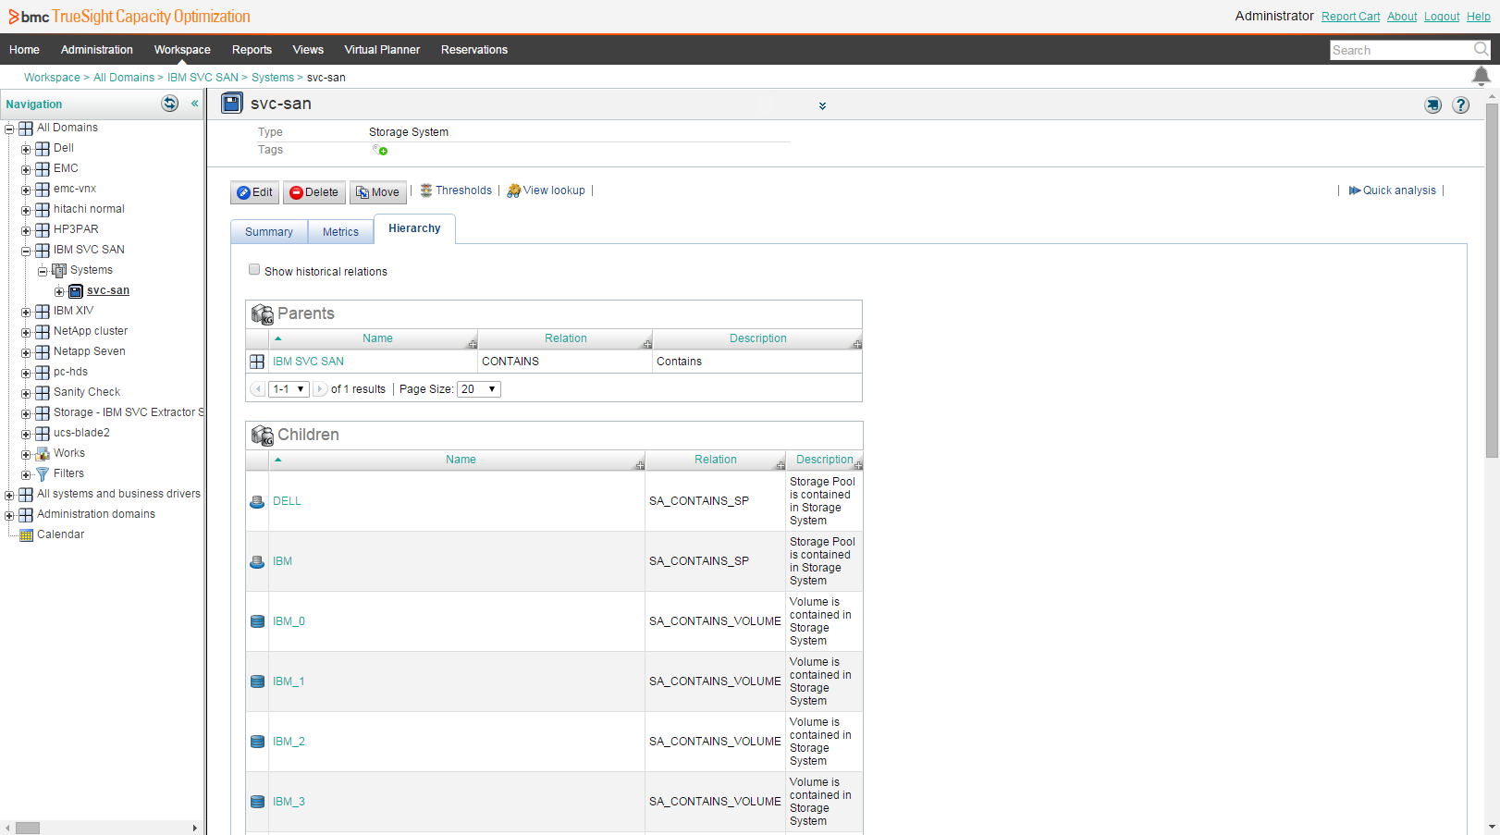Open the Administration menu
Viewport: 1500px width, 835px height.
coord(97,50)
